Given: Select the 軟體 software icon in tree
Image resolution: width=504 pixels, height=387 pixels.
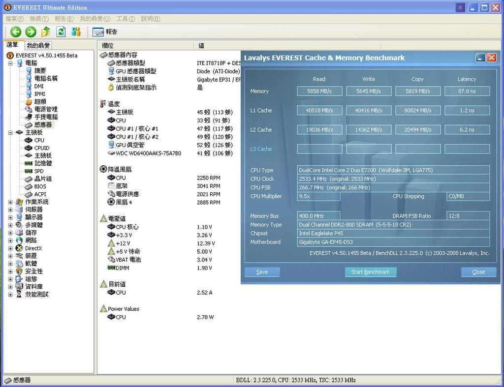Looking at the screenshot, I should (x=19, y=264).
